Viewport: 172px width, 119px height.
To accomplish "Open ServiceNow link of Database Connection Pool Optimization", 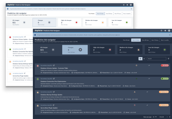I will pos(46,79).
